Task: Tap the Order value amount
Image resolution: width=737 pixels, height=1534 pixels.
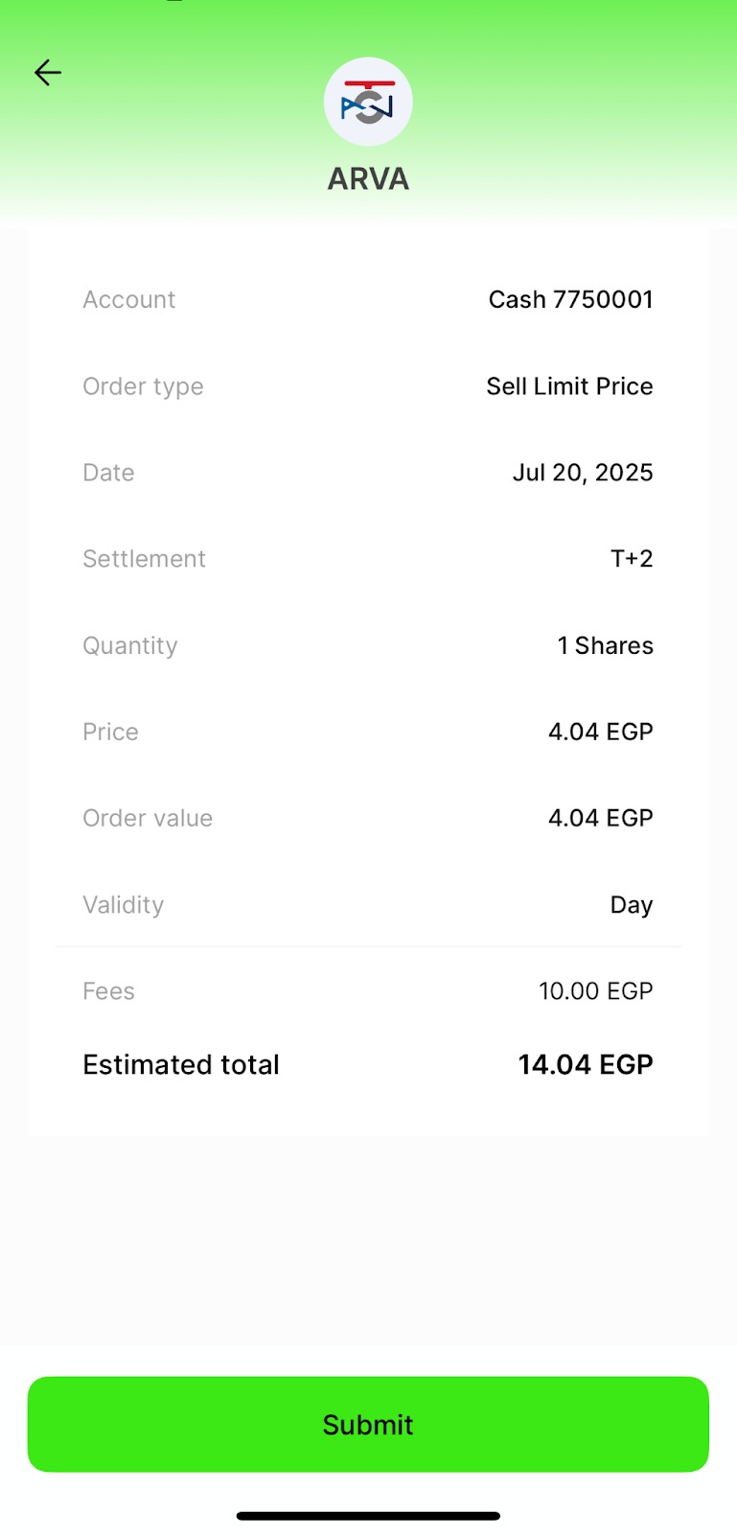Action: tap(600, 818)
